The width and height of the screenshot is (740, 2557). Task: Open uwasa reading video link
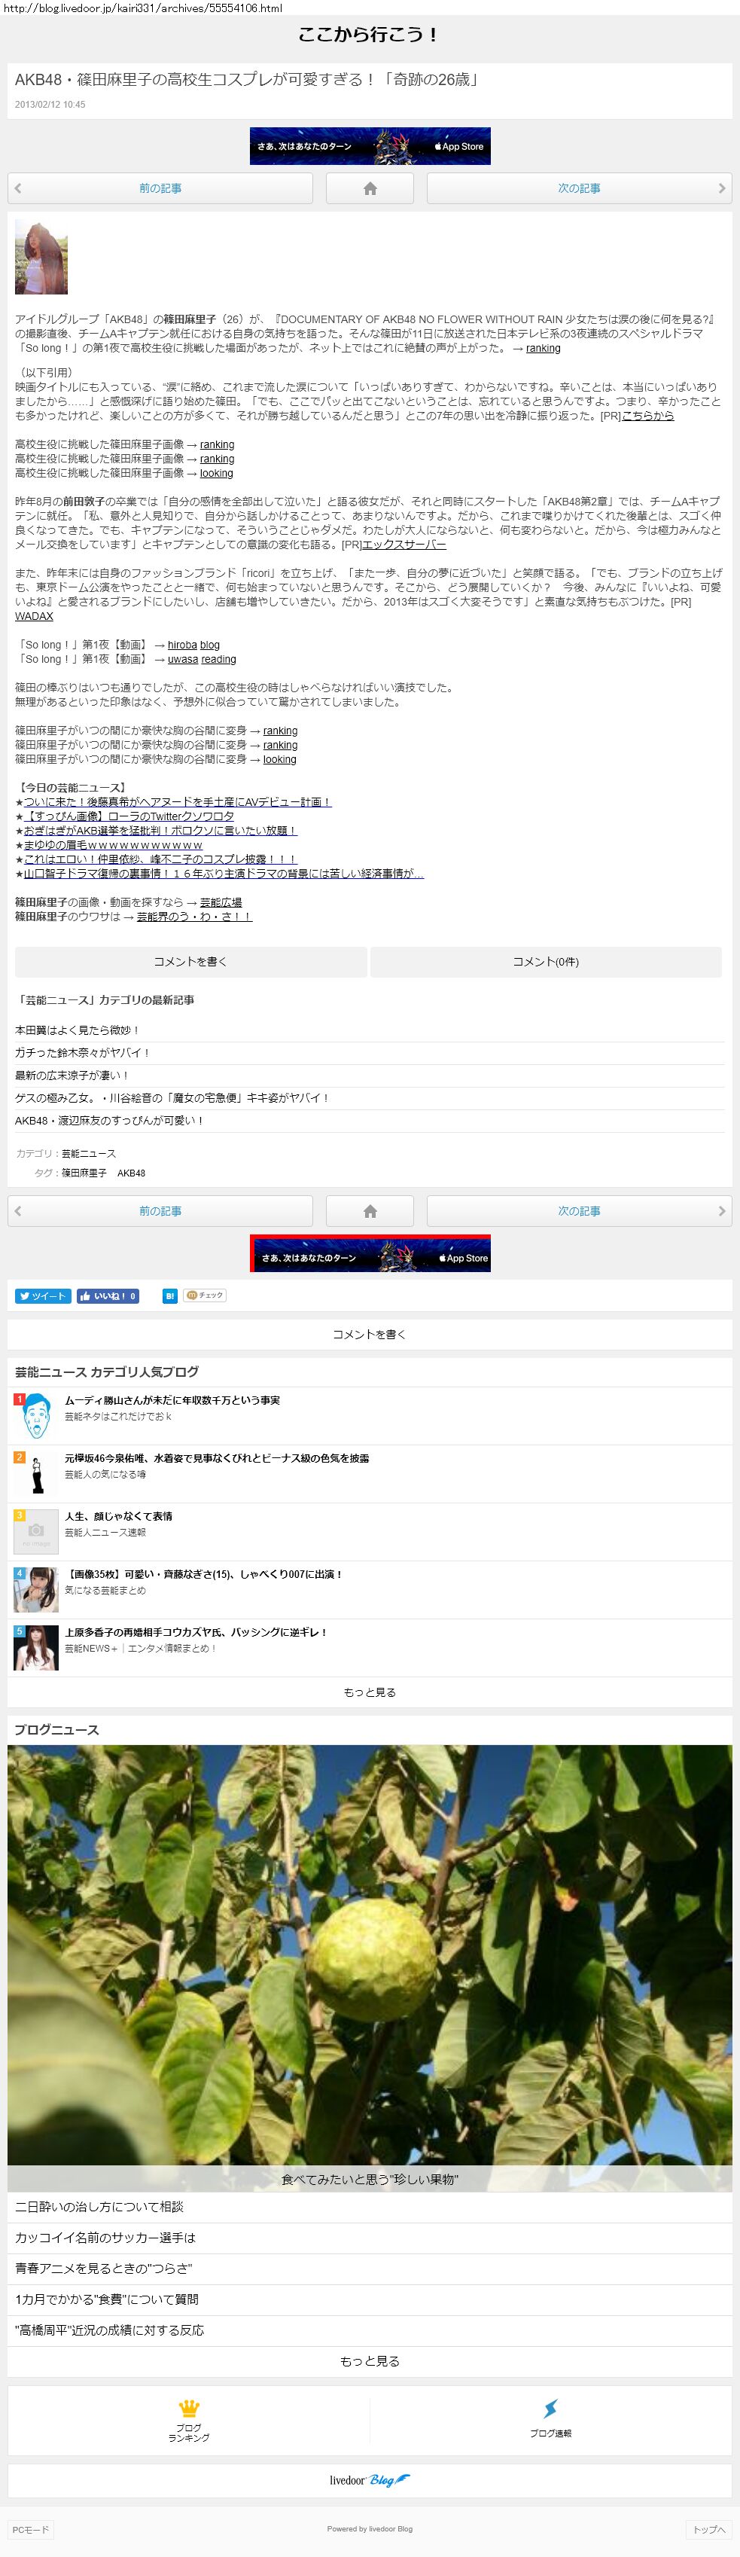click(x=201, y=659)
